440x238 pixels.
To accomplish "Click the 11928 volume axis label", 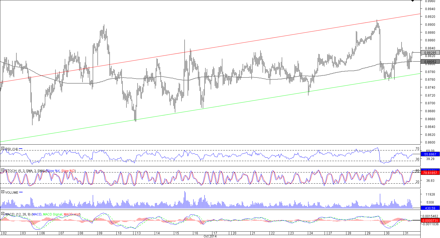I will pyautogui.click(x=430, y=194).
